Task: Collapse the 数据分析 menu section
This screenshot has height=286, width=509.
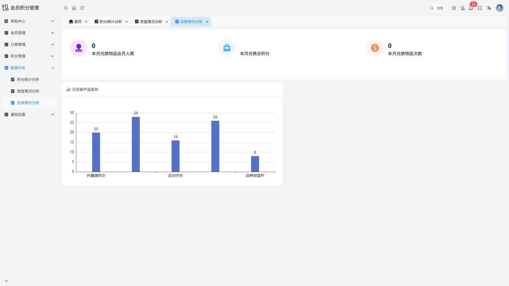Action: [29, 68]
